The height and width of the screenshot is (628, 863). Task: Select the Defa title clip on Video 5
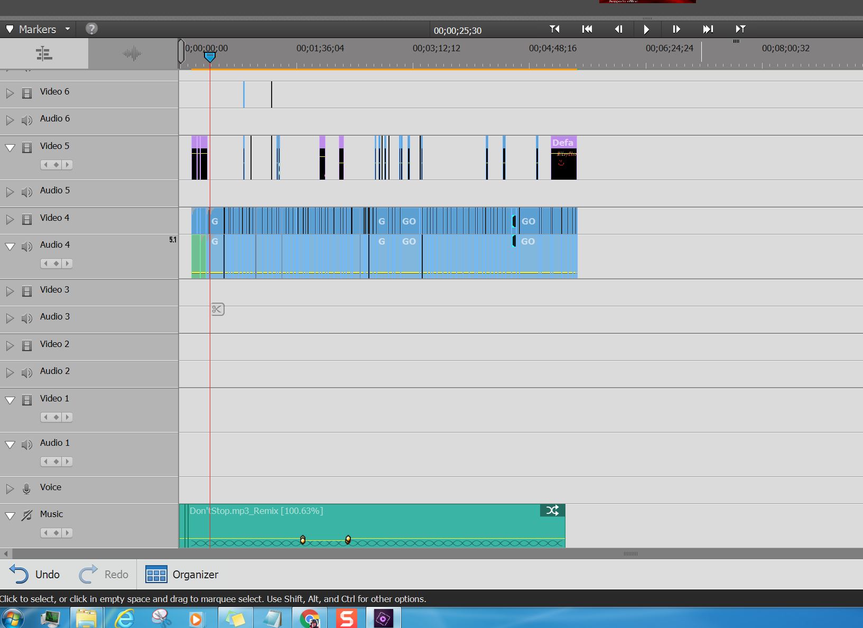pyautogui.click(x=563, y=158)
